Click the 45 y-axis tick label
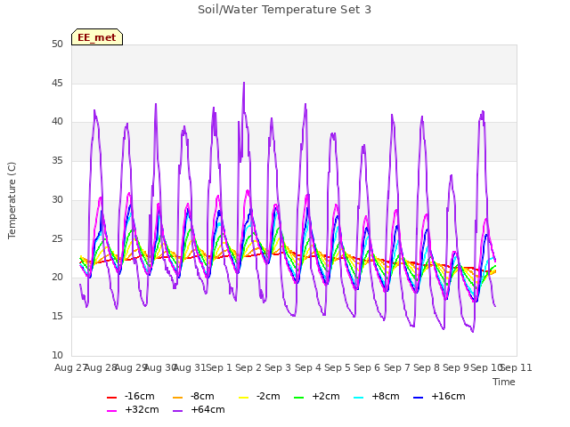This screenshot has width=570, height=427. pyautogui.click(x=57, y=83)
